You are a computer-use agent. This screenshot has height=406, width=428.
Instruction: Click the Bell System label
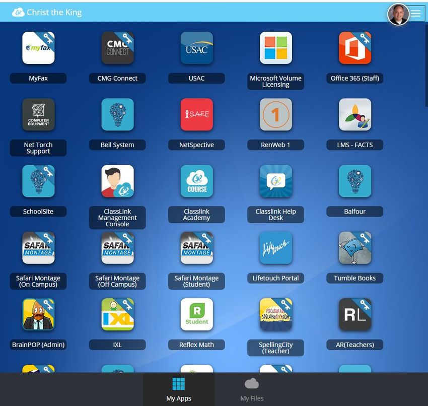point(117,145)
